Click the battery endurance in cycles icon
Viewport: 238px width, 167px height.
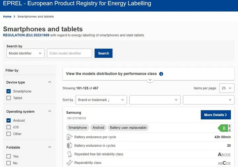(69, 146)
